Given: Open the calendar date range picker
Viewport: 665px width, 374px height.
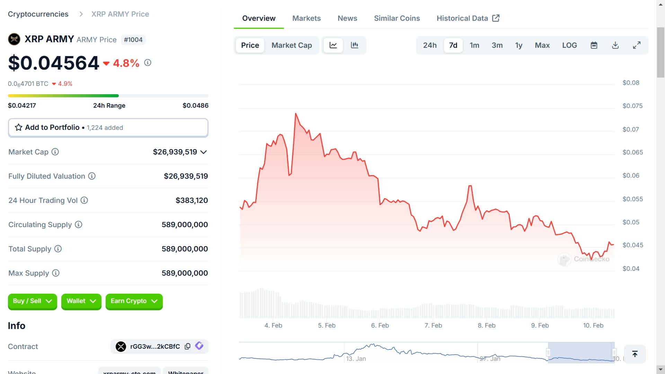Looking at the screenshot, I should click(x=594, y=45).
